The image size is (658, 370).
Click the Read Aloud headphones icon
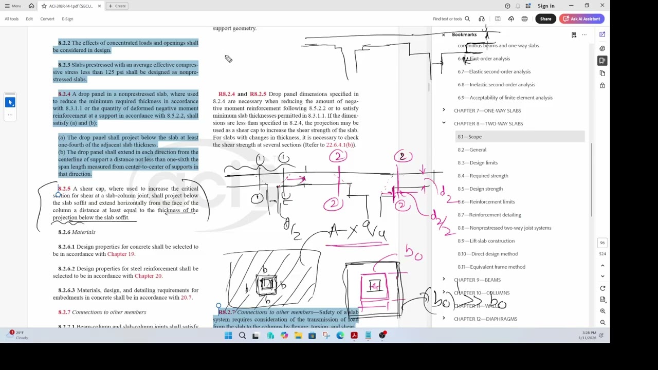pyautogui.click(x=482, y=18)
